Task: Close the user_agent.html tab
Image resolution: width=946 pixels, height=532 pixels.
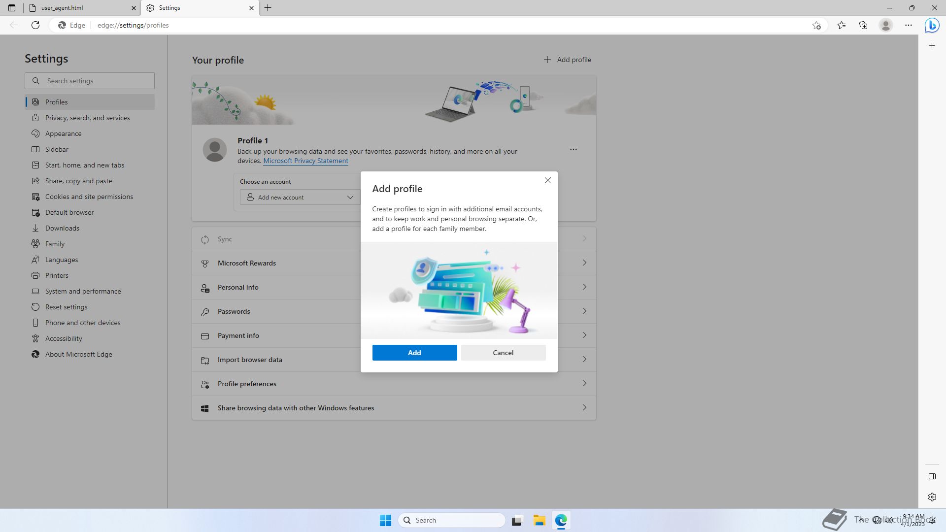Action: [x=134, y=8]
